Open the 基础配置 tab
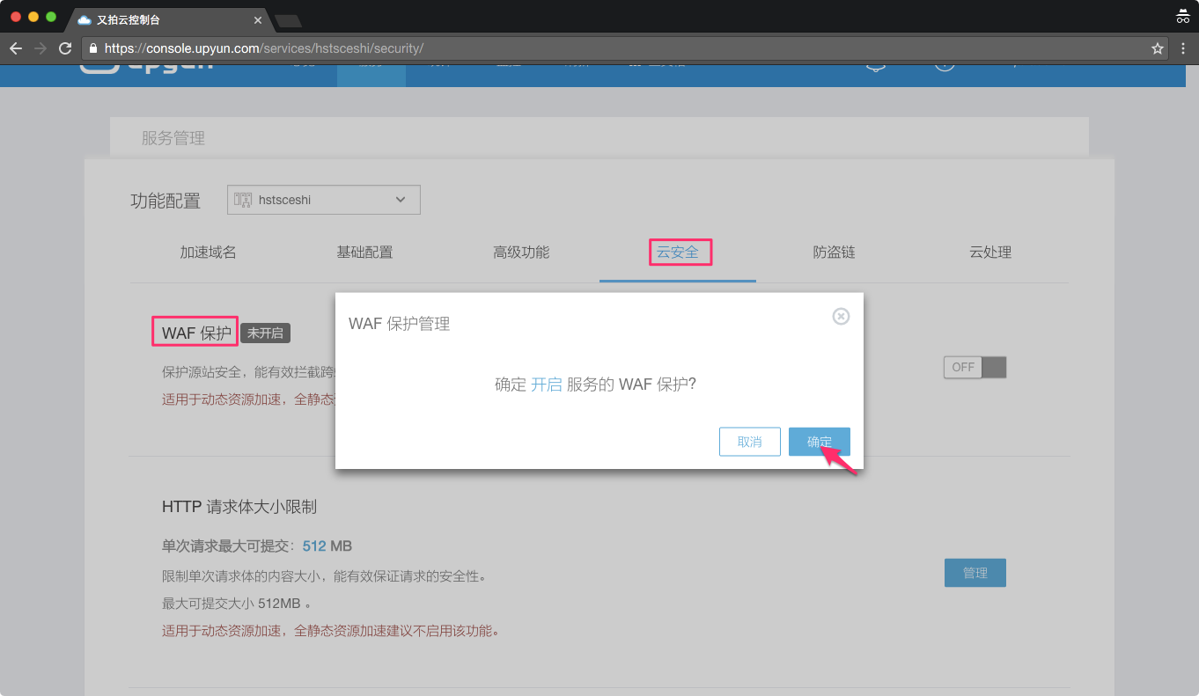 [364, 253]
